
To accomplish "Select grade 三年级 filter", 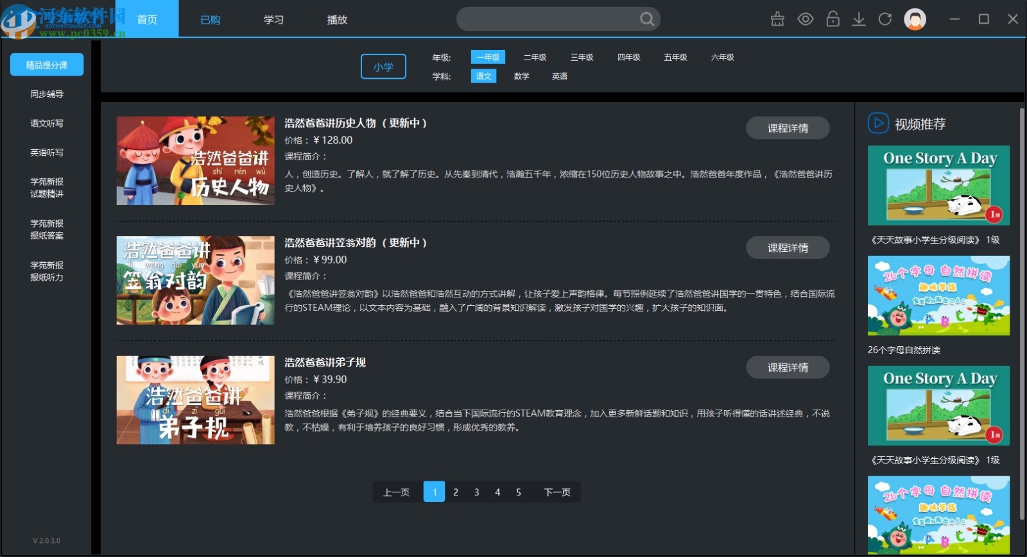I will click(582, 57).
